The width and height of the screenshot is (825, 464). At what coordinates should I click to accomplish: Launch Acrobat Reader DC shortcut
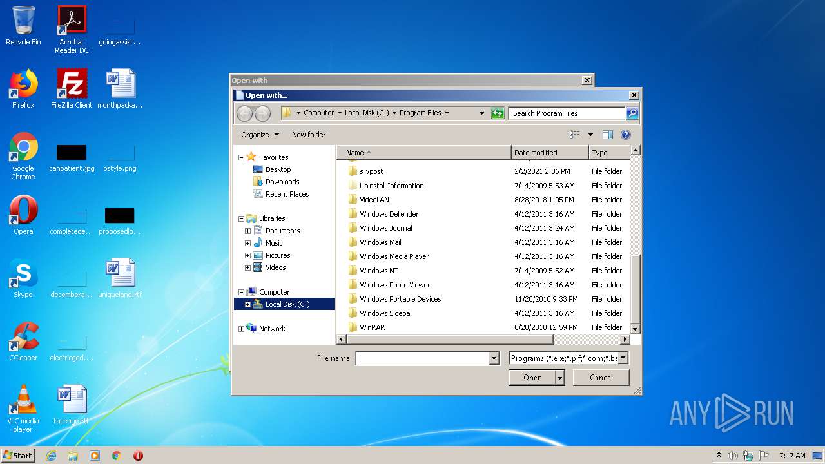(72, 30)
